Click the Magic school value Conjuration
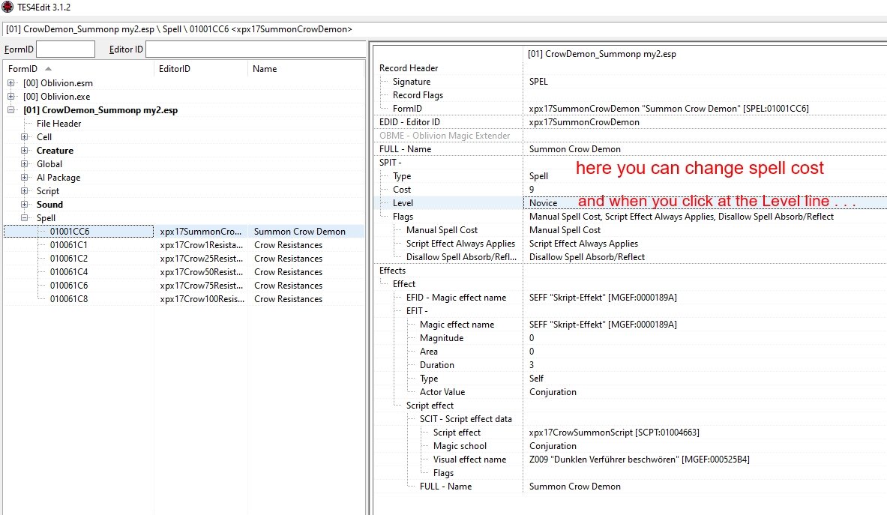The image size is (887, 515). (553, 446)
